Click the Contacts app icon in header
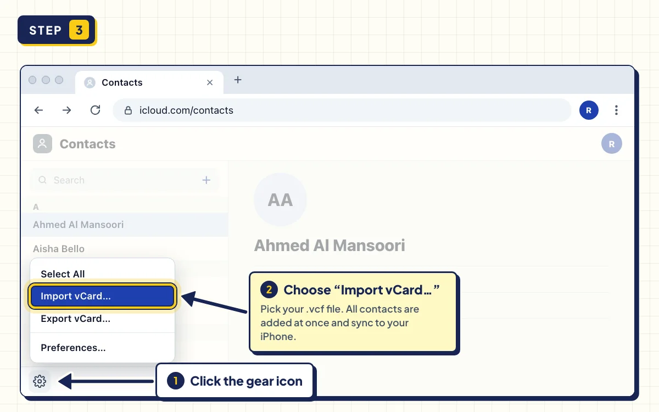The width and height of the screenshot is (659, 412). coord(42,144)
